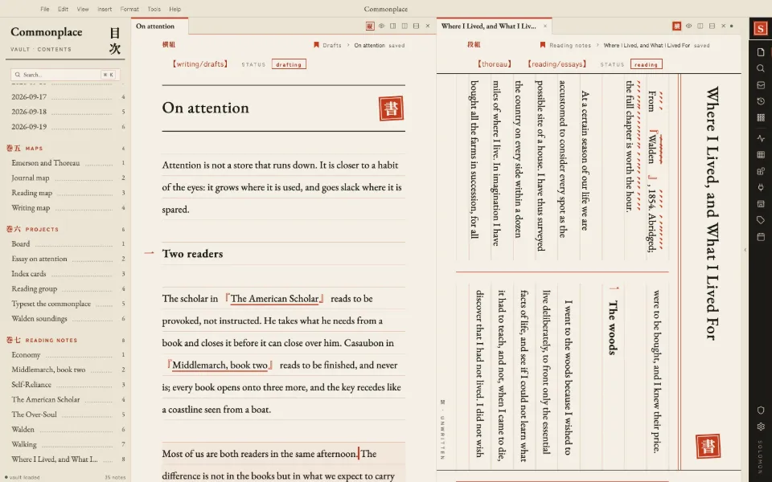772x482 pixels.
Task: Click the red seal beside On attention title
Action: 392,108
